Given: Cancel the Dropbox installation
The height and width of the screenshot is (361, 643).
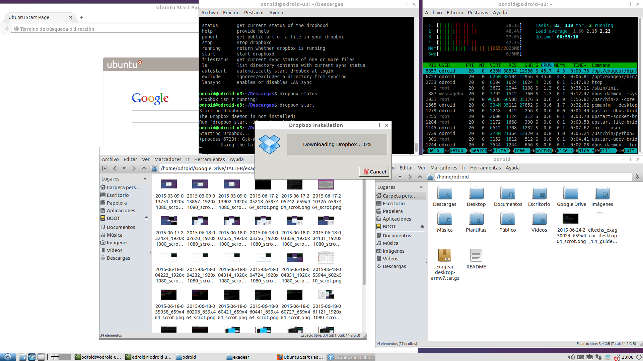Looking at the screenshot, I should tap(374, 171).
